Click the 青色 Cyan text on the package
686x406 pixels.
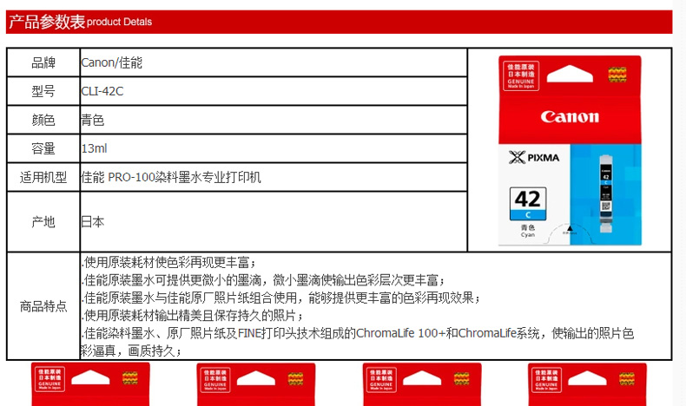[528, 231]
